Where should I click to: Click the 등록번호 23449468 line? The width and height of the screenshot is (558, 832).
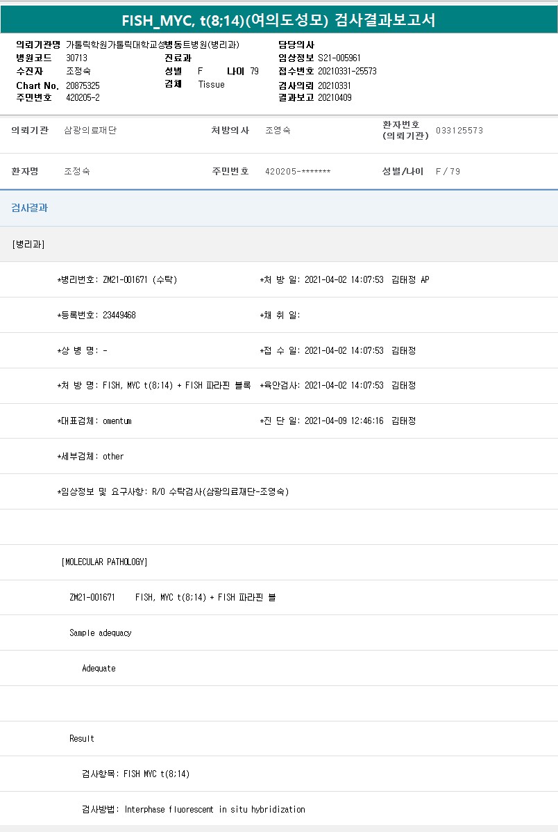pos(96,315)
